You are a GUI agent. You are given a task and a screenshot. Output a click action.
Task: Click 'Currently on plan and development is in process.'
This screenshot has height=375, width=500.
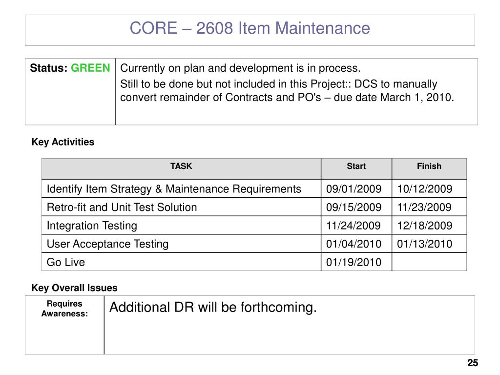pyautogui.click(x=240, y=68)
